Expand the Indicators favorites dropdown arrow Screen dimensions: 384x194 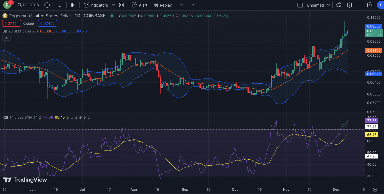(114, 5)
